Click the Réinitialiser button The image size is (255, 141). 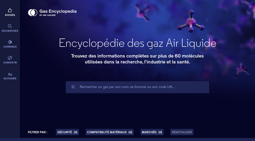coord(182,132)
